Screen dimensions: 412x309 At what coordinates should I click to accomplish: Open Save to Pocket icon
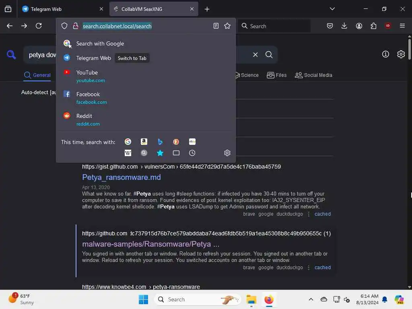pos(330,26)
